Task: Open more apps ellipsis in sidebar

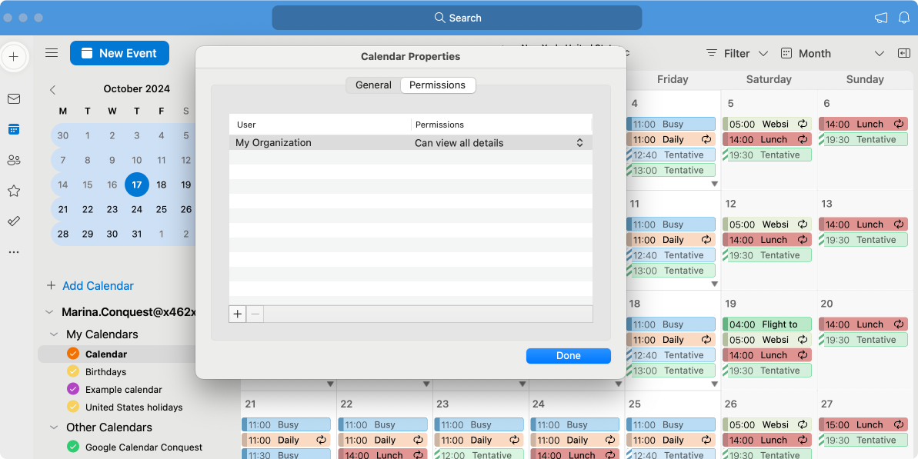Action: (14, 252)
